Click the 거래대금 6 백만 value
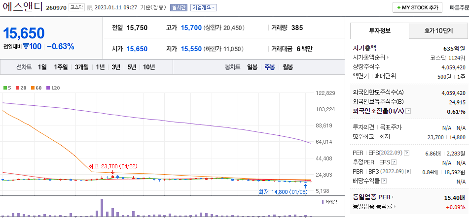Viewport: 469px width, 218px height. 304,49
